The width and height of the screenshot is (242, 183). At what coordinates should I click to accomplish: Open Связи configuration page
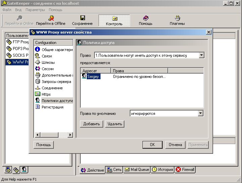(x=44, y=56)
